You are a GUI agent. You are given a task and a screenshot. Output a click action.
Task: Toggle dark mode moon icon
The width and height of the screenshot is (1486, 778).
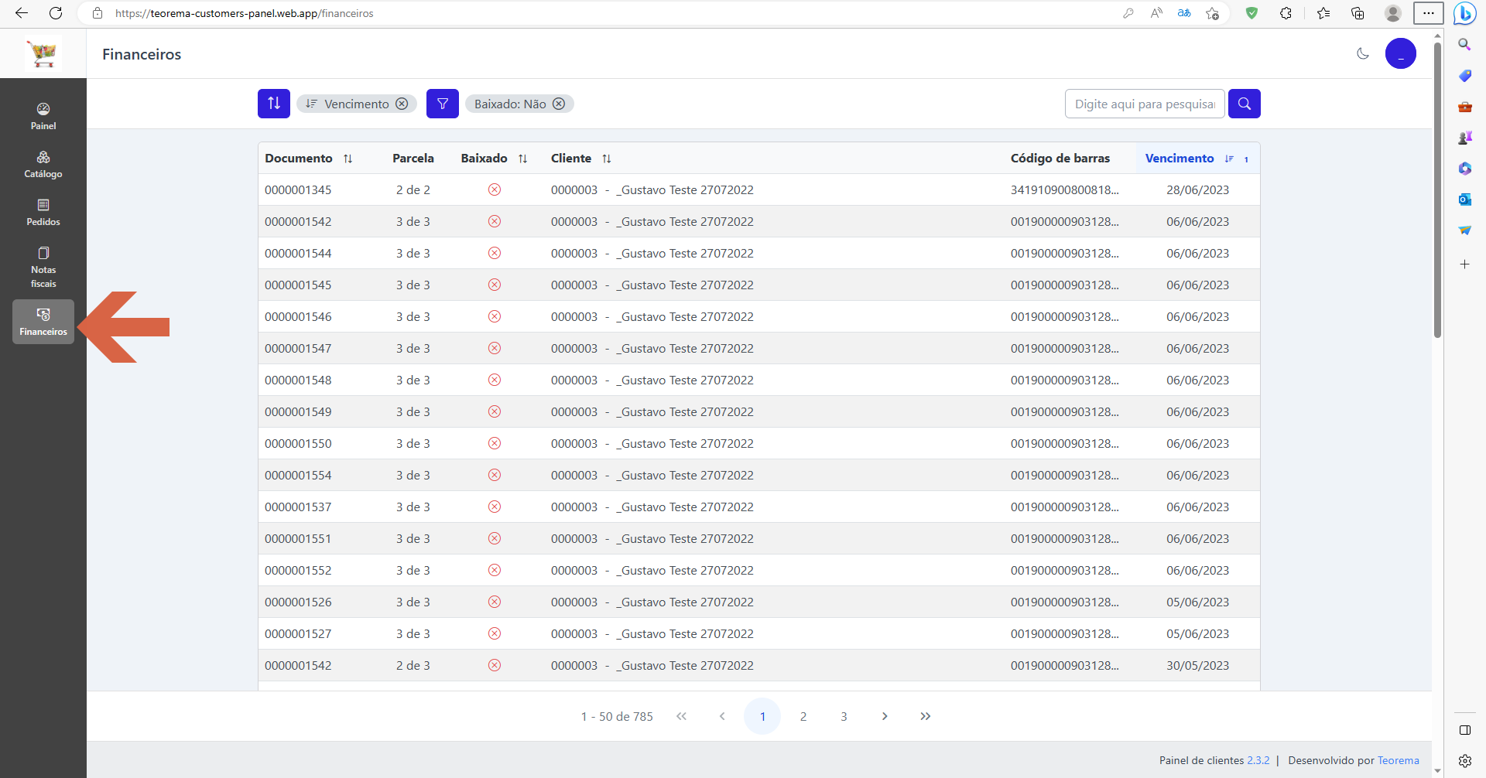pyautogui.click(x=1363, y=53)
